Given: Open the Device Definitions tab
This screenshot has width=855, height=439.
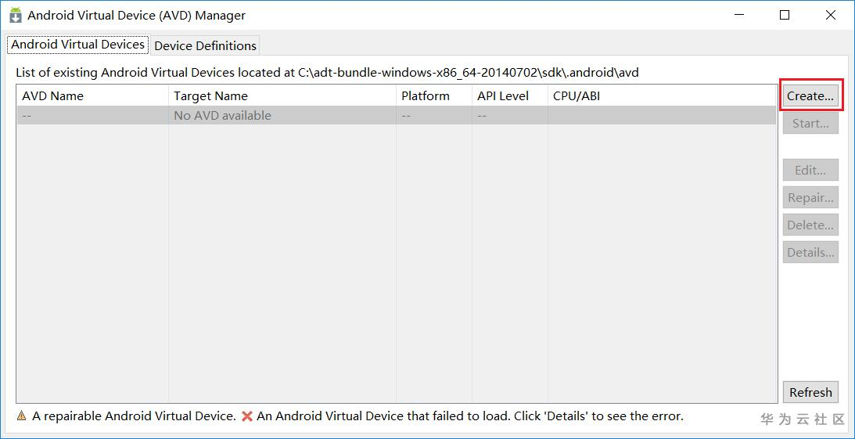Looking at the screenshot, I should tap(205, 45).
